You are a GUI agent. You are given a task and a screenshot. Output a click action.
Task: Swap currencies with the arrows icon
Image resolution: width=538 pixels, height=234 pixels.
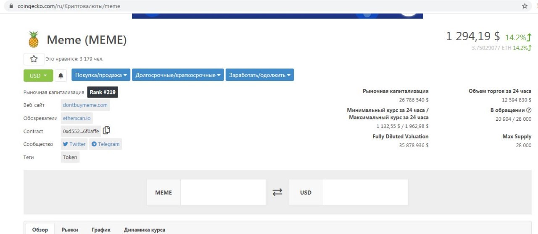(x=277, y=192)
